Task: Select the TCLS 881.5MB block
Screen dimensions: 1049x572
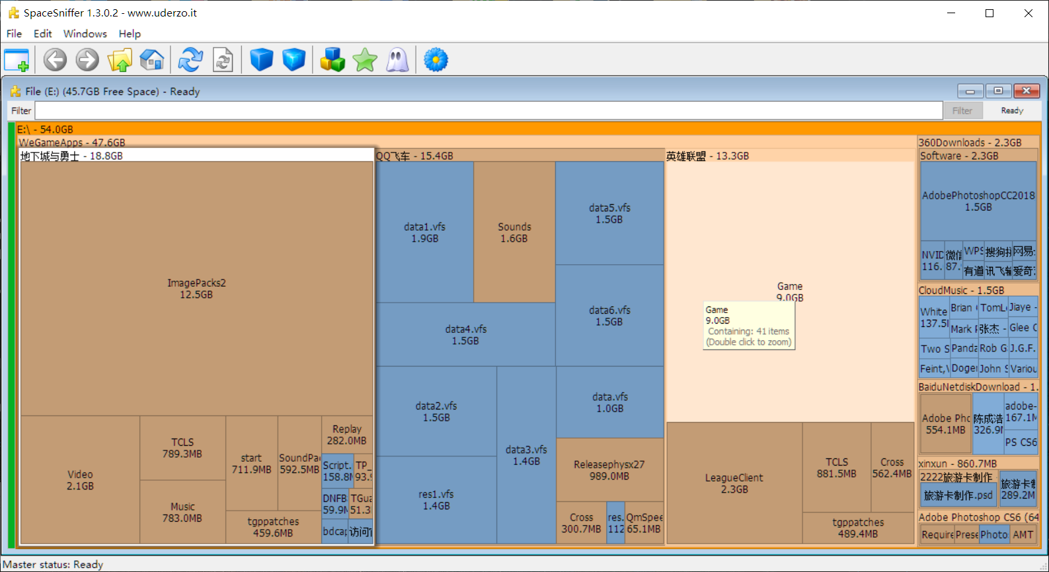Action: coord(836,468)
